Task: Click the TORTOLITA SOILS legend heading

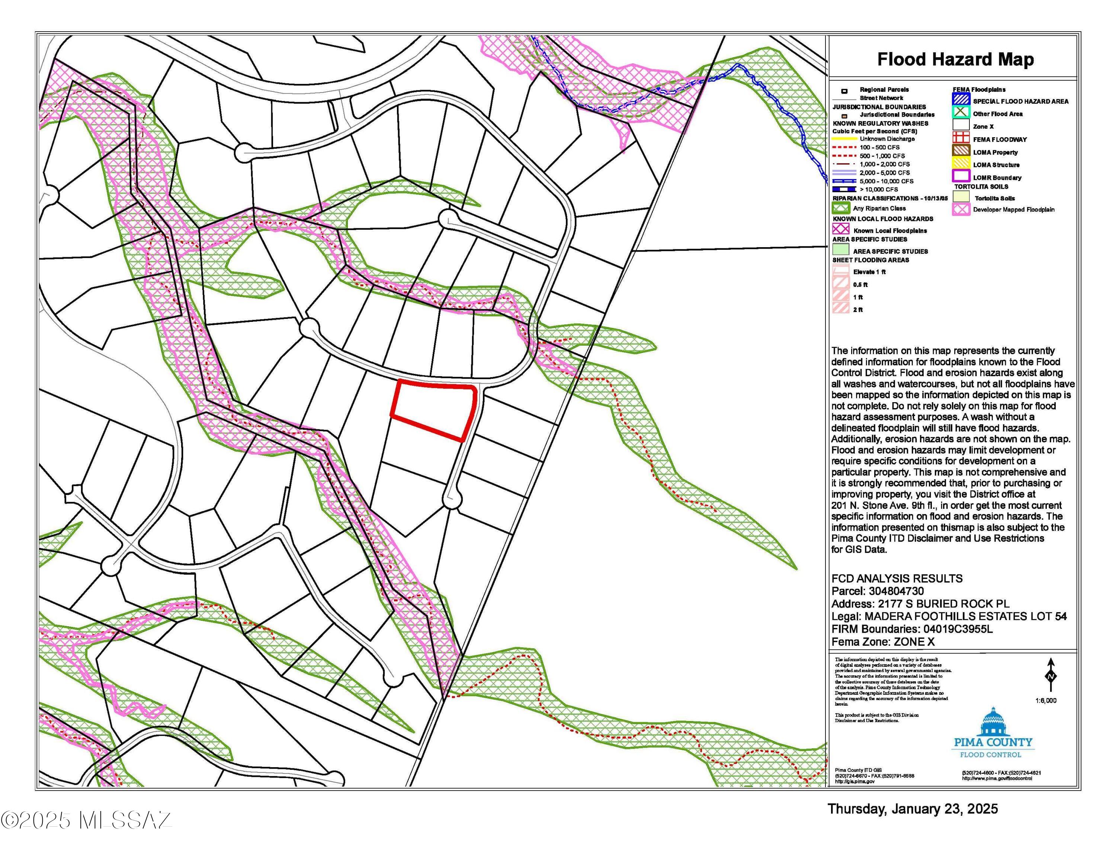Action: click(x=981, y=187)
